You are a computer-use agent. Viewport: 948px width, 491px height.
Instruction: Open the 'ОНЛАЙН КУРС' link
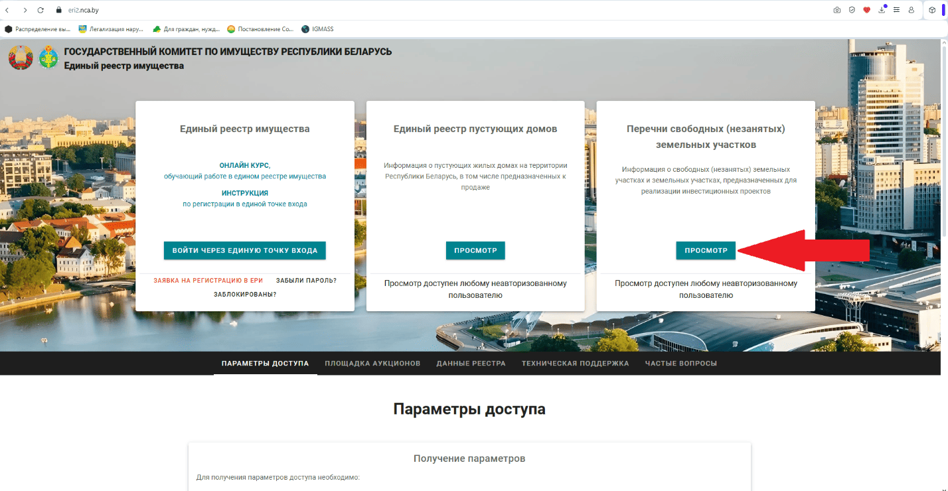point(244,165)
